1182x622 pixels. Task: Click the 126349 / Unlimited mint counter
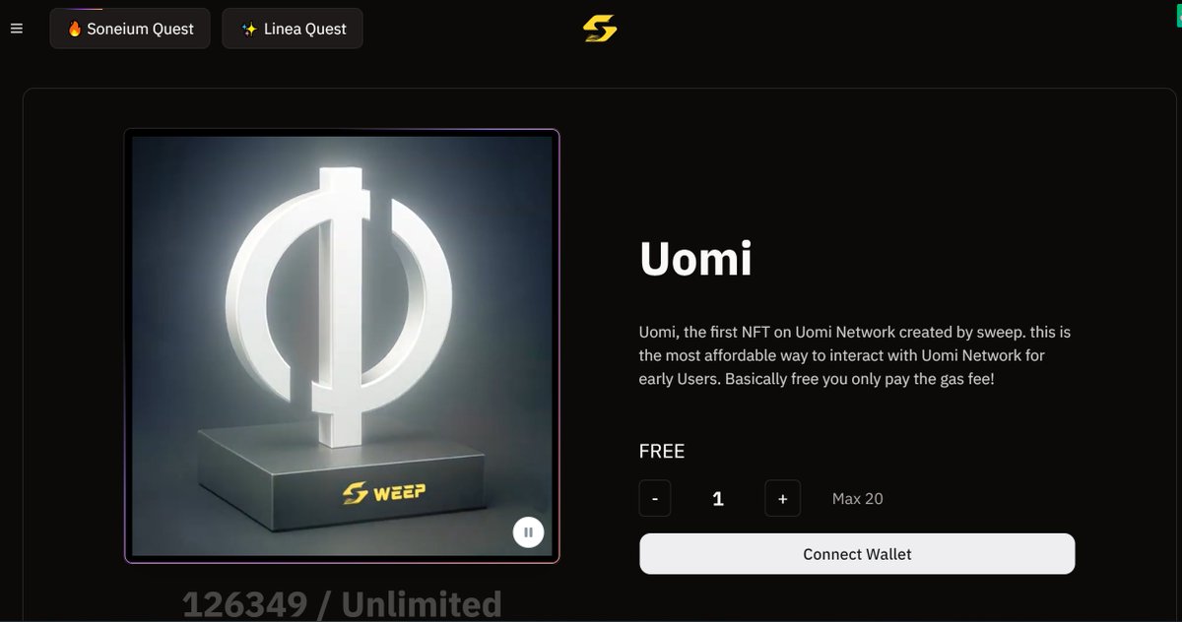[x=342, y=603]
